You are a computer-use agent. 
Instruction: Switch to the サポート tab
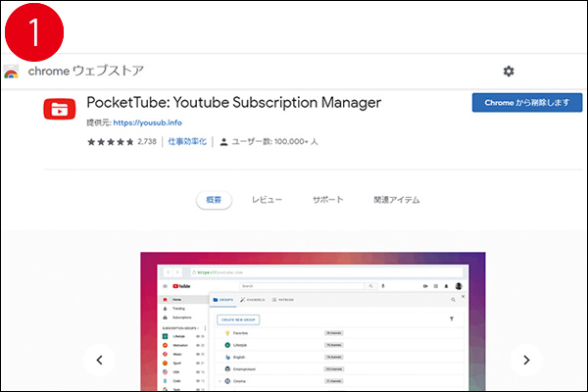pyautogui.click(x=327, y=200)
